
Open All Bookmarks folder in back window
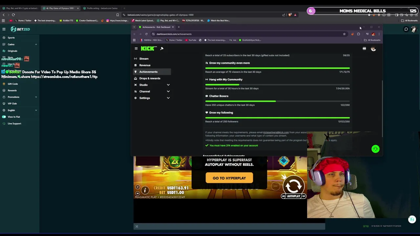click(x=409, y=21)
